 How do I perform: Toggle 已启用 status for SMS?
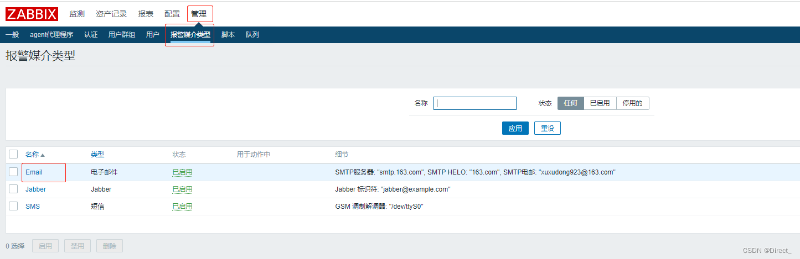(x=182, y=207)
